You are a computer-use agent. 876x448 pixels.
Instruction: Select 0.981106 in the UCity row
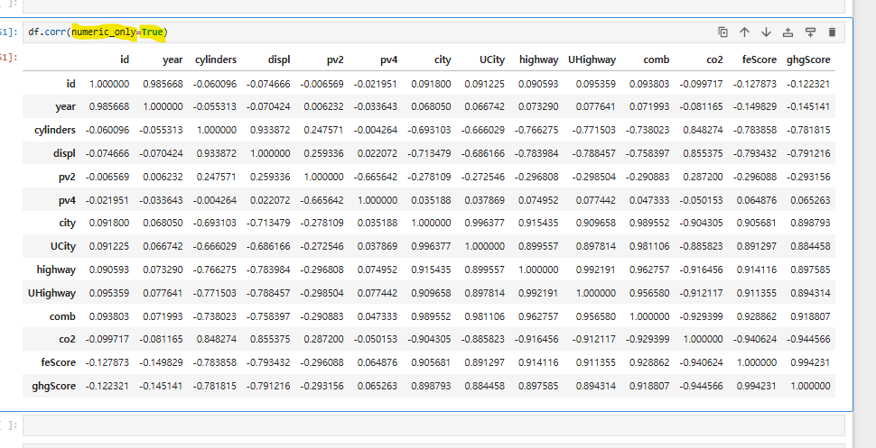pos(649,246)
